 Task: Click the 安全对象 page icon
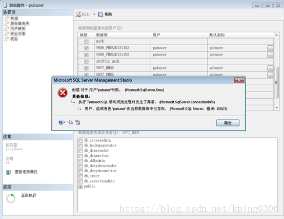point(6,33)
